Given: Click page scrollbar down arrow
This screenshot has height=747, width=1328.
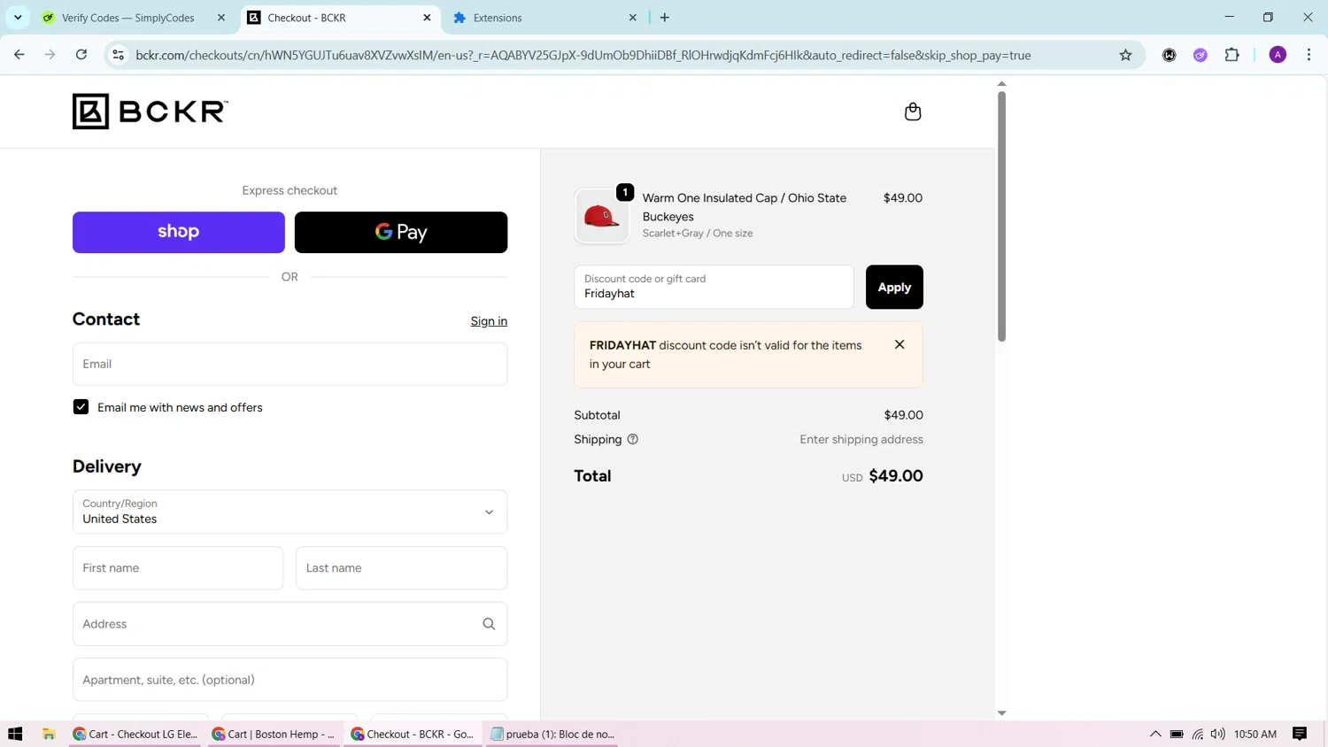Looking at the screenshot, I should [1001, 713].
